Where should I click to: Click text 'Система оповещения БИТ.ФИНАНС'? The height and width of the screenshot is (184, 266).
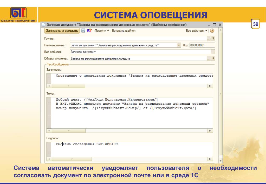coord(87,144)
